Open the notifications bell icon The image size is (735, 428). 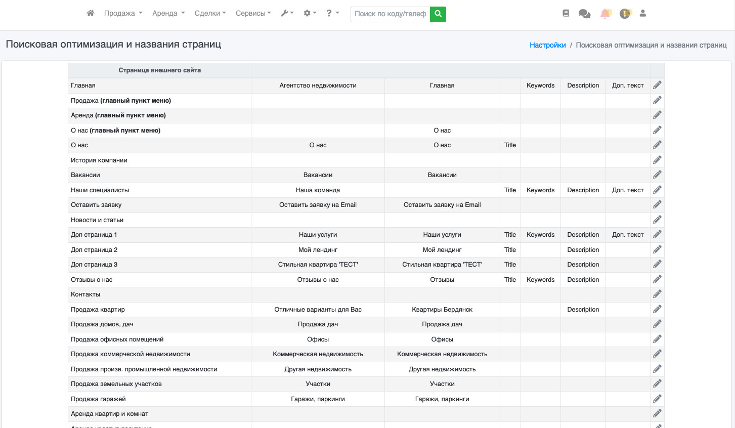pyautogui.click(x=605, y=14)
